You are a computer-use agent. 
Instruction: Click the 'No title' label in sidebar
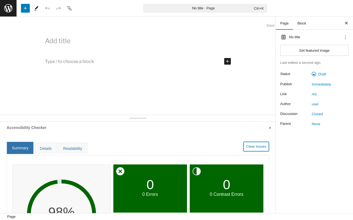(x=295, y=37)
